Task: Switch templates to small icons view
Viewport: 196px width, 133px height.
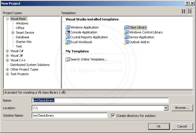Action: point(190,12)
